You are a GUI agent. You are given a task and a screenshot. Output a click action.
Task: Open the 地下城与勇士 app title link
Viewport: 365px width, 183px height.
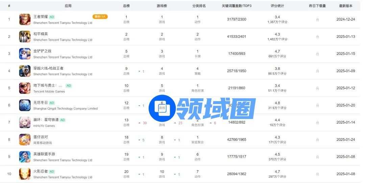(48, 86)
